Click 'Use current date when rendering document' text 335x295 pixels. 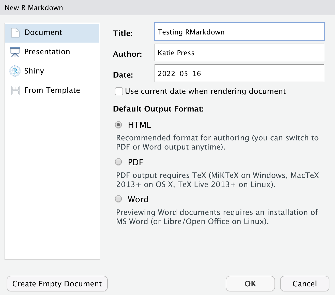[205, 91]
